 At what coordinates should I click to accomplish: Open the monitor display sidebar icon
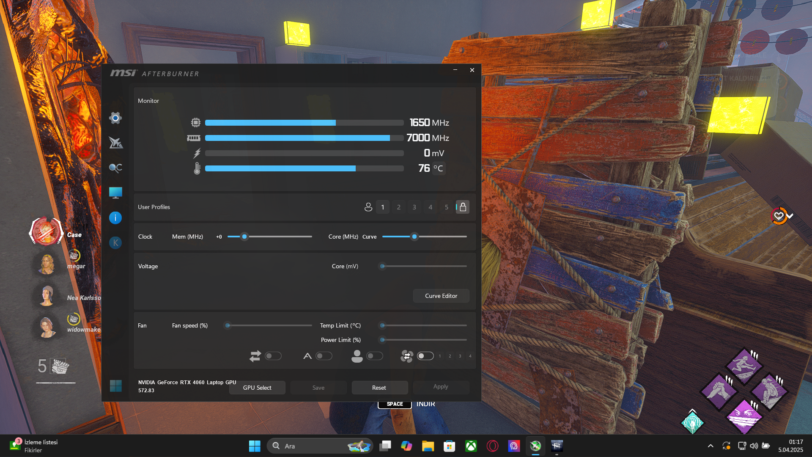coord(115,193)
